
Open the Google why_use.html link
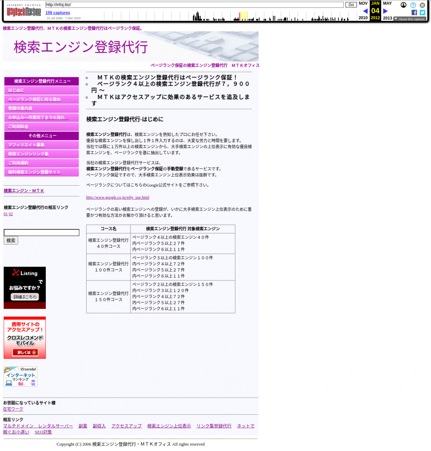click(118, 197)
